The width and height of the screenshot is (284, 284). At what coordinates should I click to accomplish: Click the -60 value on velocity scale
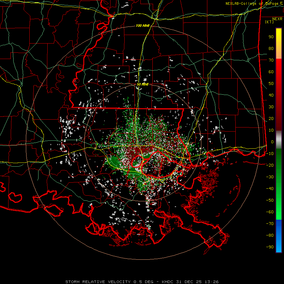[x=270, y=212]
